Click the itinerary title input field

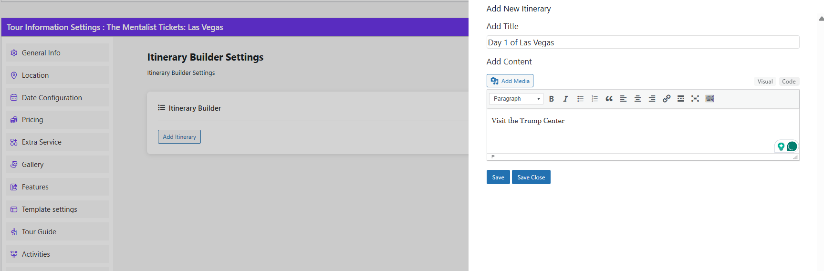pos(642,42)
